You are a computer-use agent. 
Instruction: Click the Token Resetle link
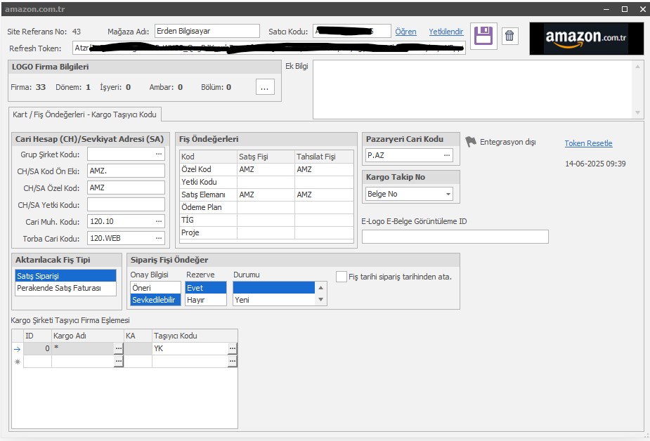point(588,143)
